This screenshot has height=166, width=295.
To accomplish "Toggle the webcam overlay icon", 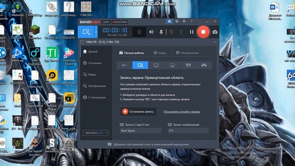I will pos(139,32).
